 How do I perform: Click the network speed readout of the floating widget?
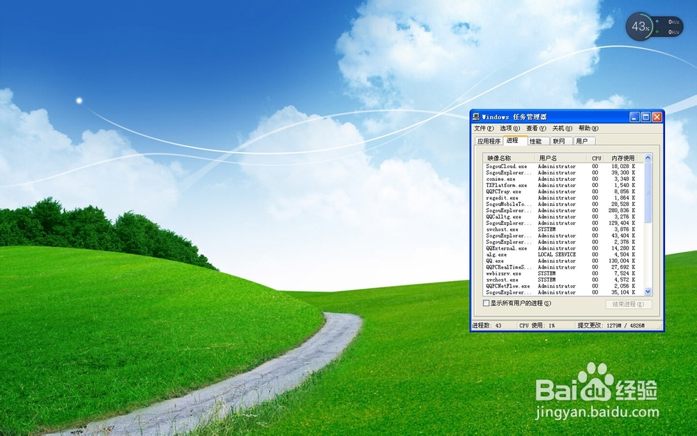point(671,27)
